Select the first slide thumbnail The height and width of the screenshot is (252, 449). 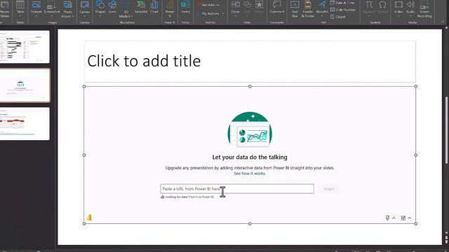click(25, 47)
